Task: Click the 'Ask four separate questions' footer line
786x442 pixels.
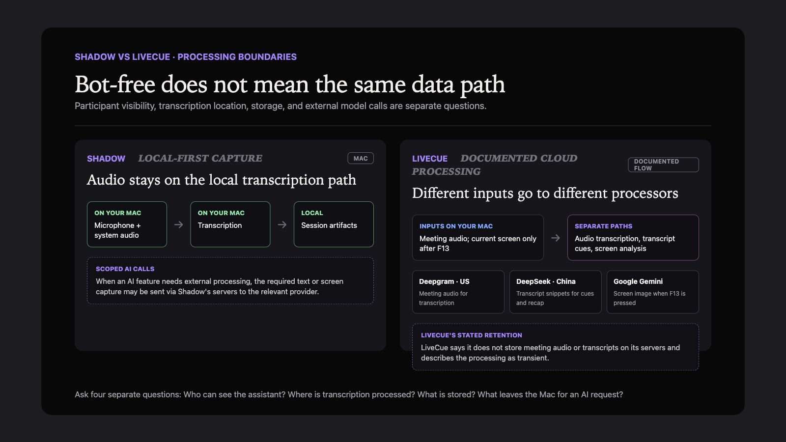Action: (349, 394)
